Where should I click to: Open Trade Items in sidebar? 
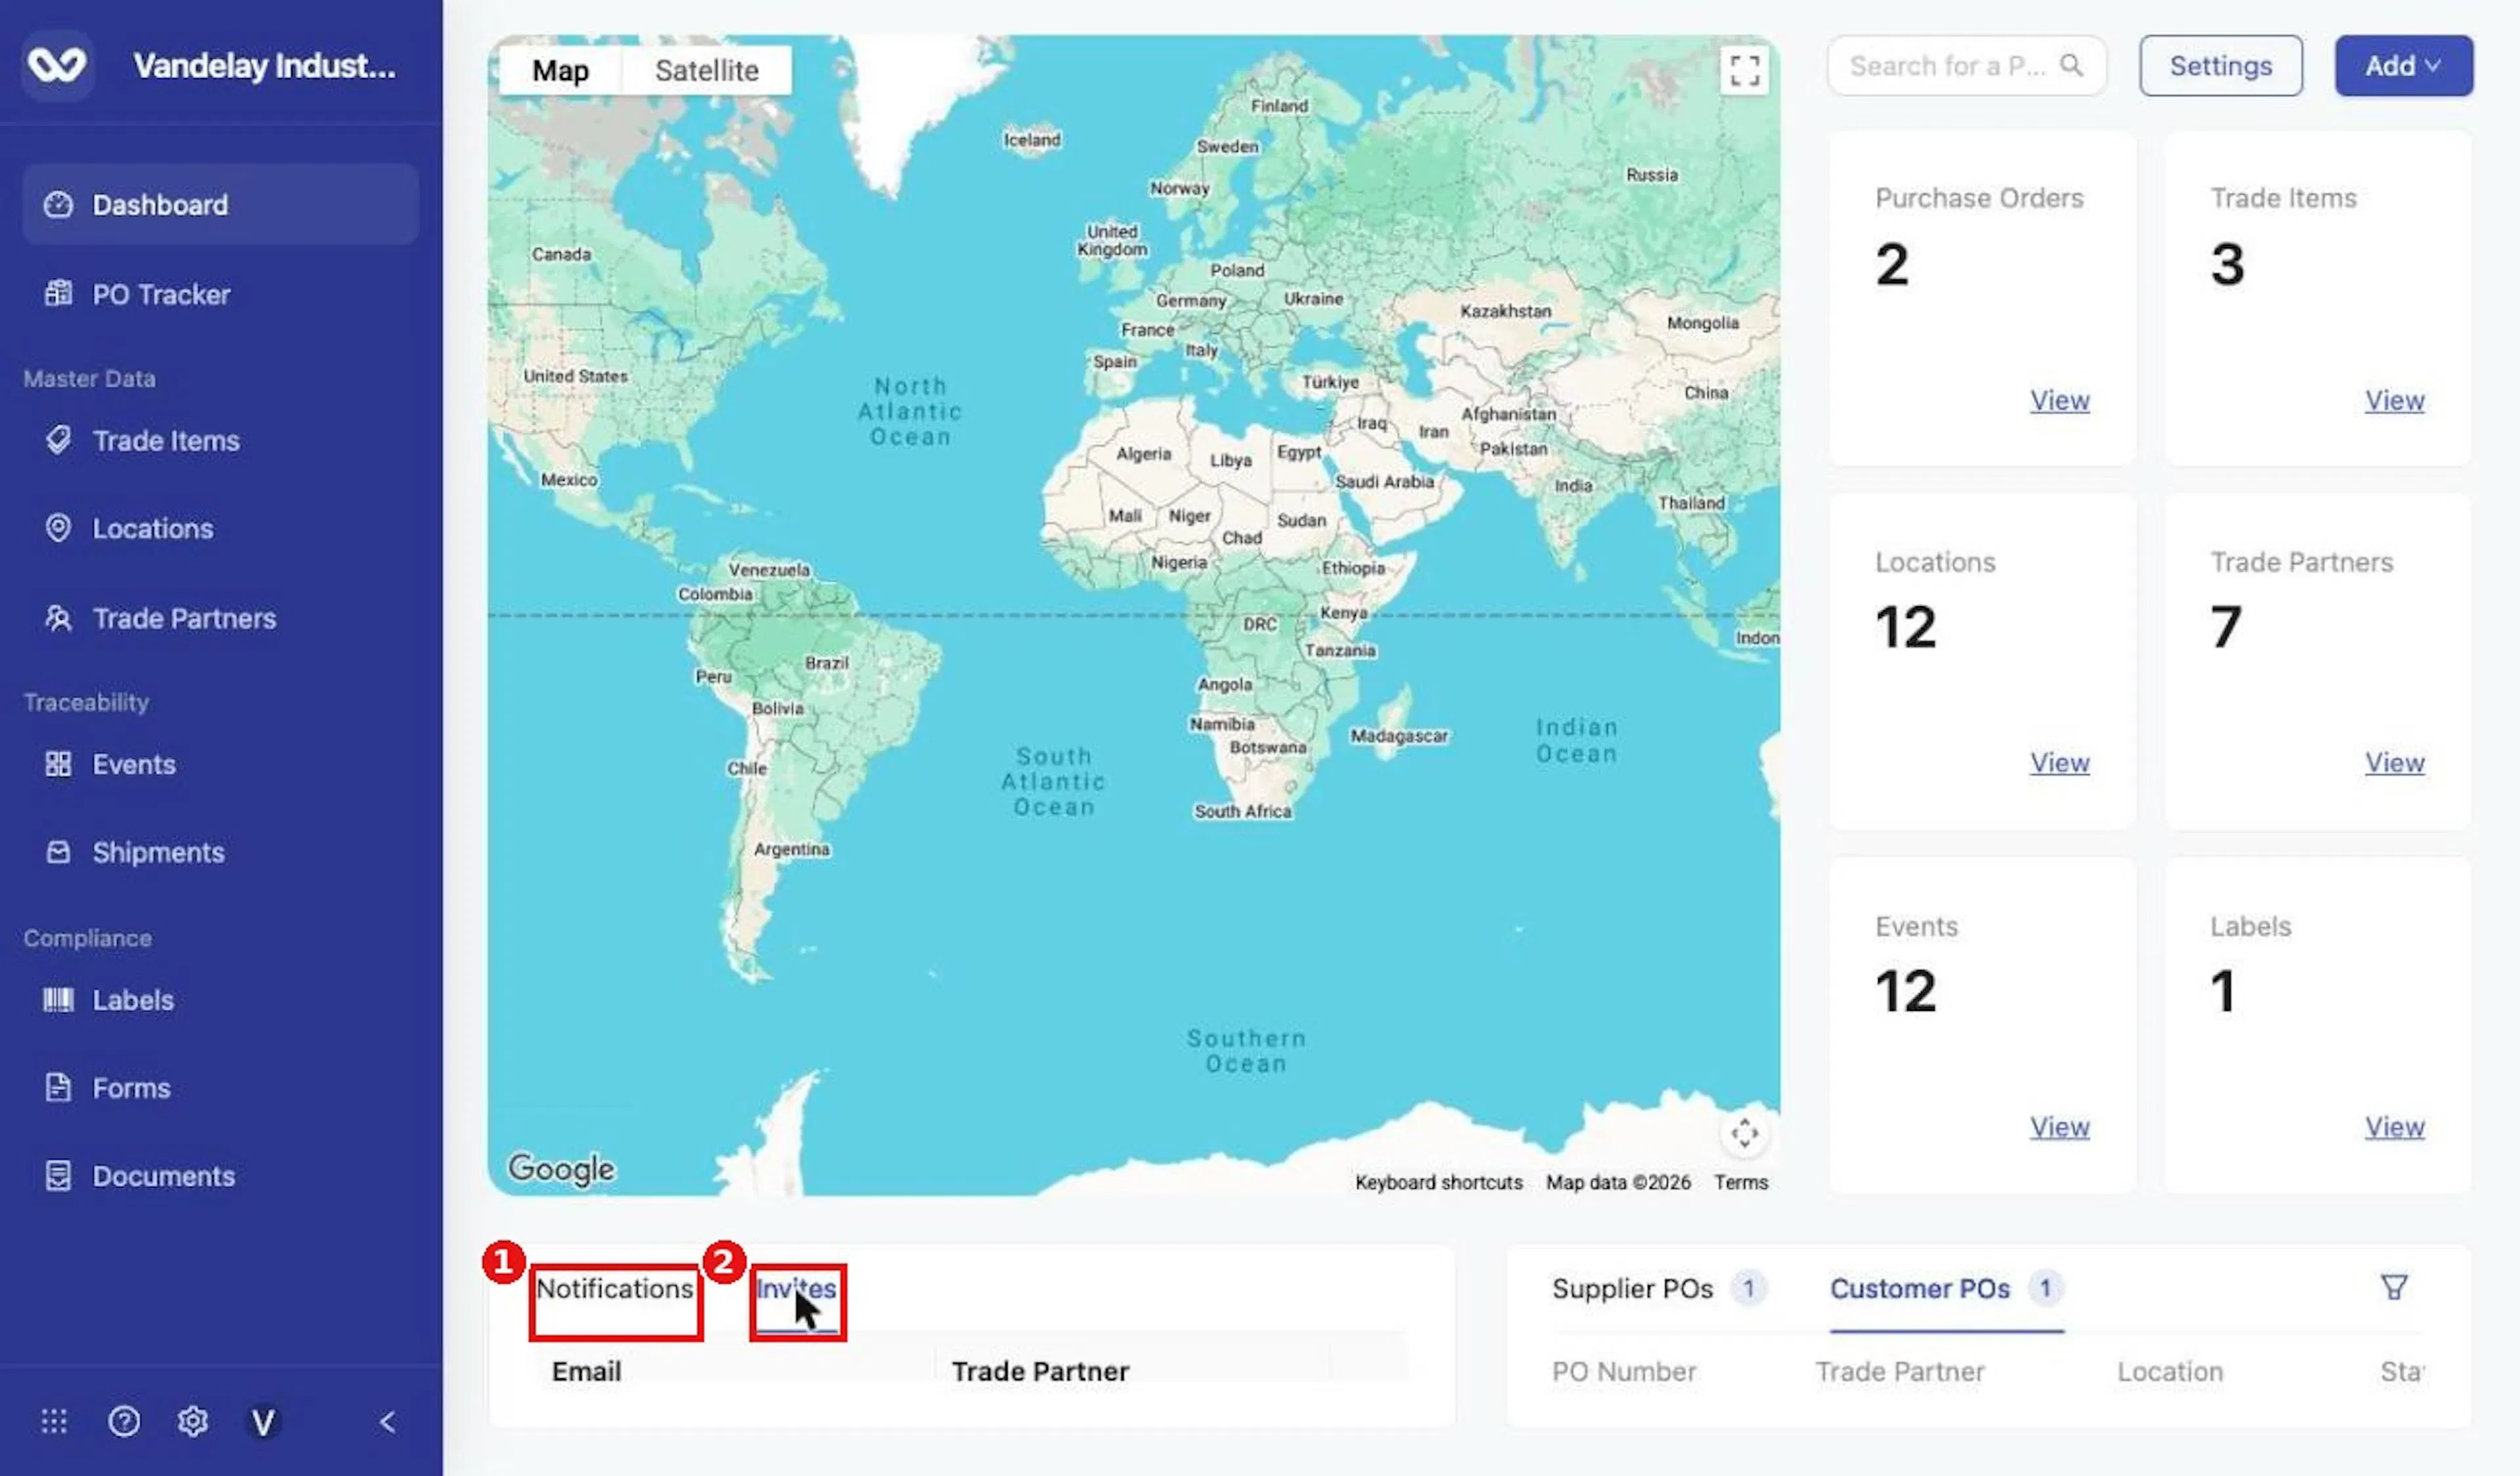(x=220, y=441)
